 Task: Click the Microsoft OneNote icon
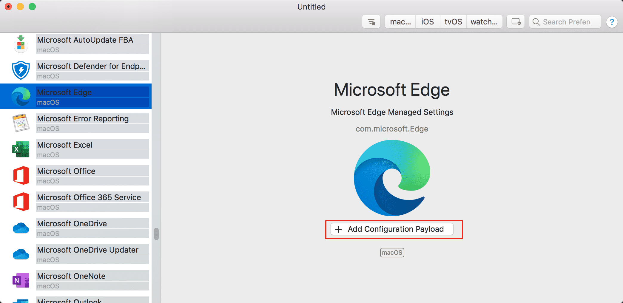[21, 280]
